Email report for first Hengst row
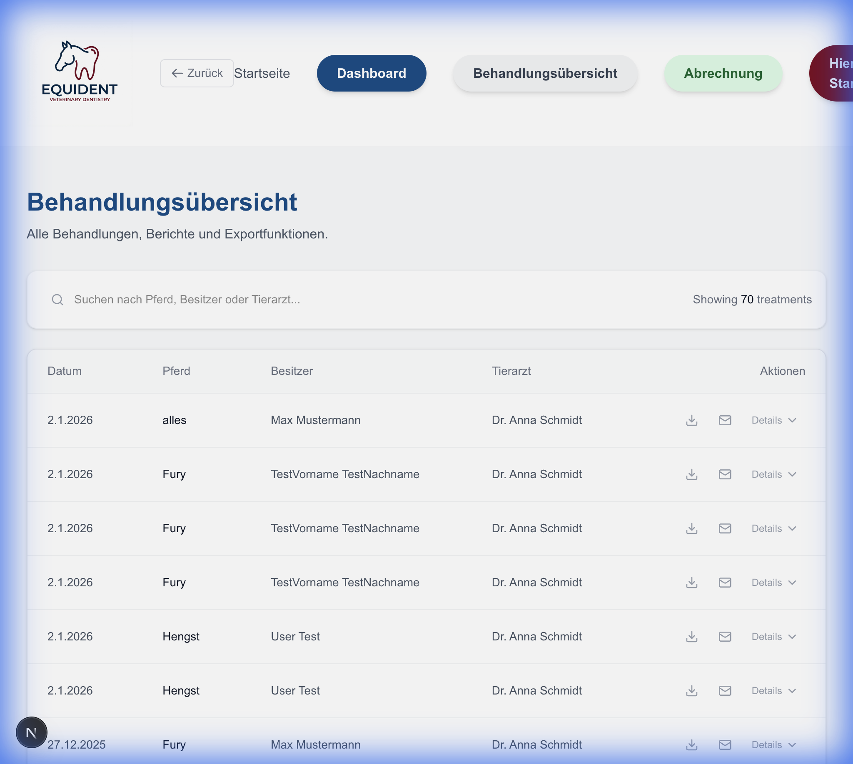Screen dimensions: 853x764 [x=725, y=636]
